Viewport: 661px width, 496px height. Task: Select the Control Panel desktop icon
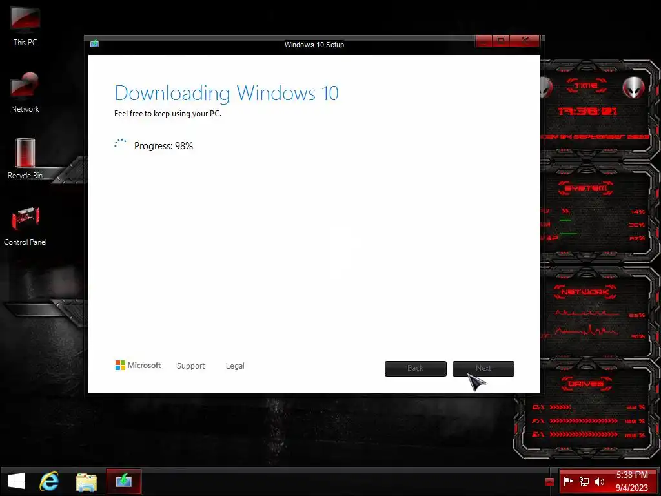pyautogui.click(x=25, y=225)
